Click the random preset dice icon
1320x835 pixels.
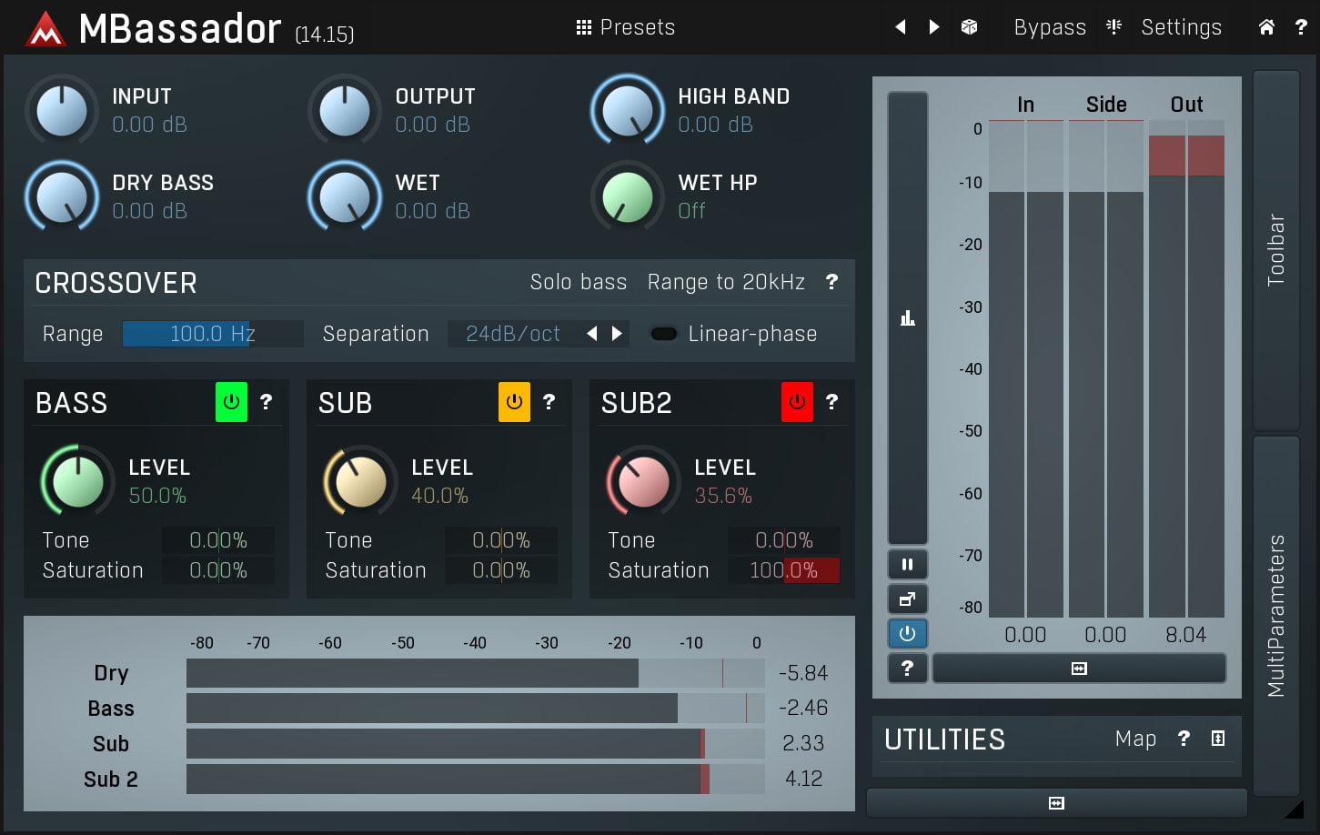click(969, 27)
